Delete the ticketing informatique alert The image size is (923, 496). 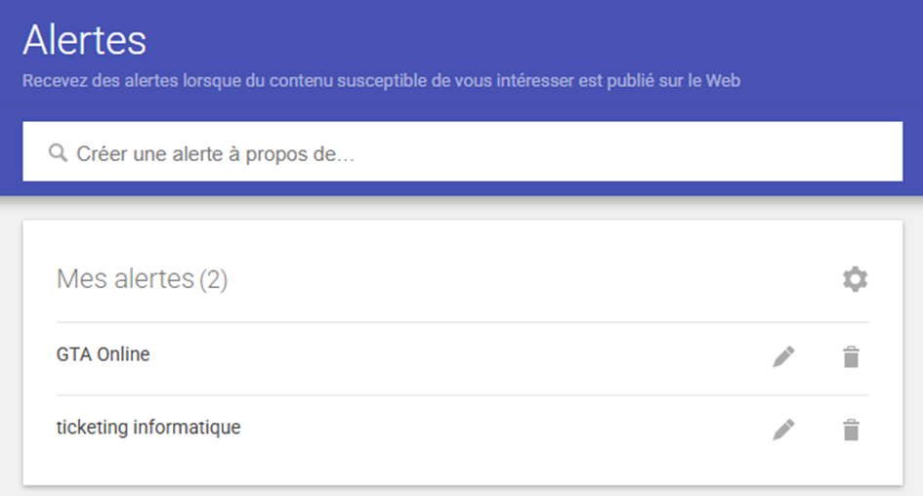(852, 430)
